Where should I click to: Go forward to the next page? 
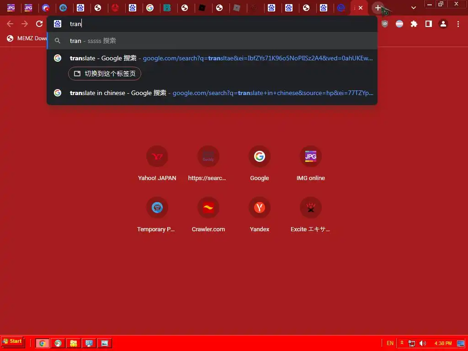[25, 24]
